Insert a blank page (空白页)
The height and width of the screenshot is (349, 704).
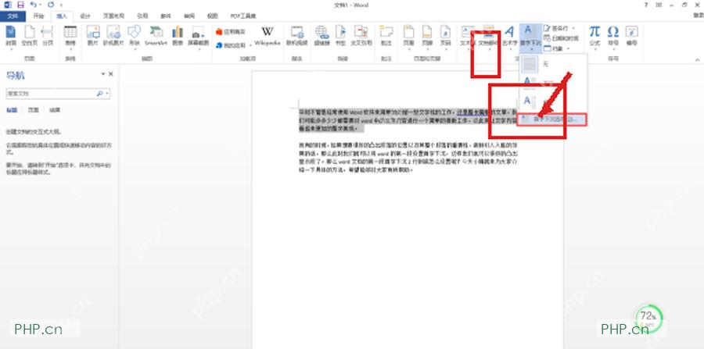29,36
